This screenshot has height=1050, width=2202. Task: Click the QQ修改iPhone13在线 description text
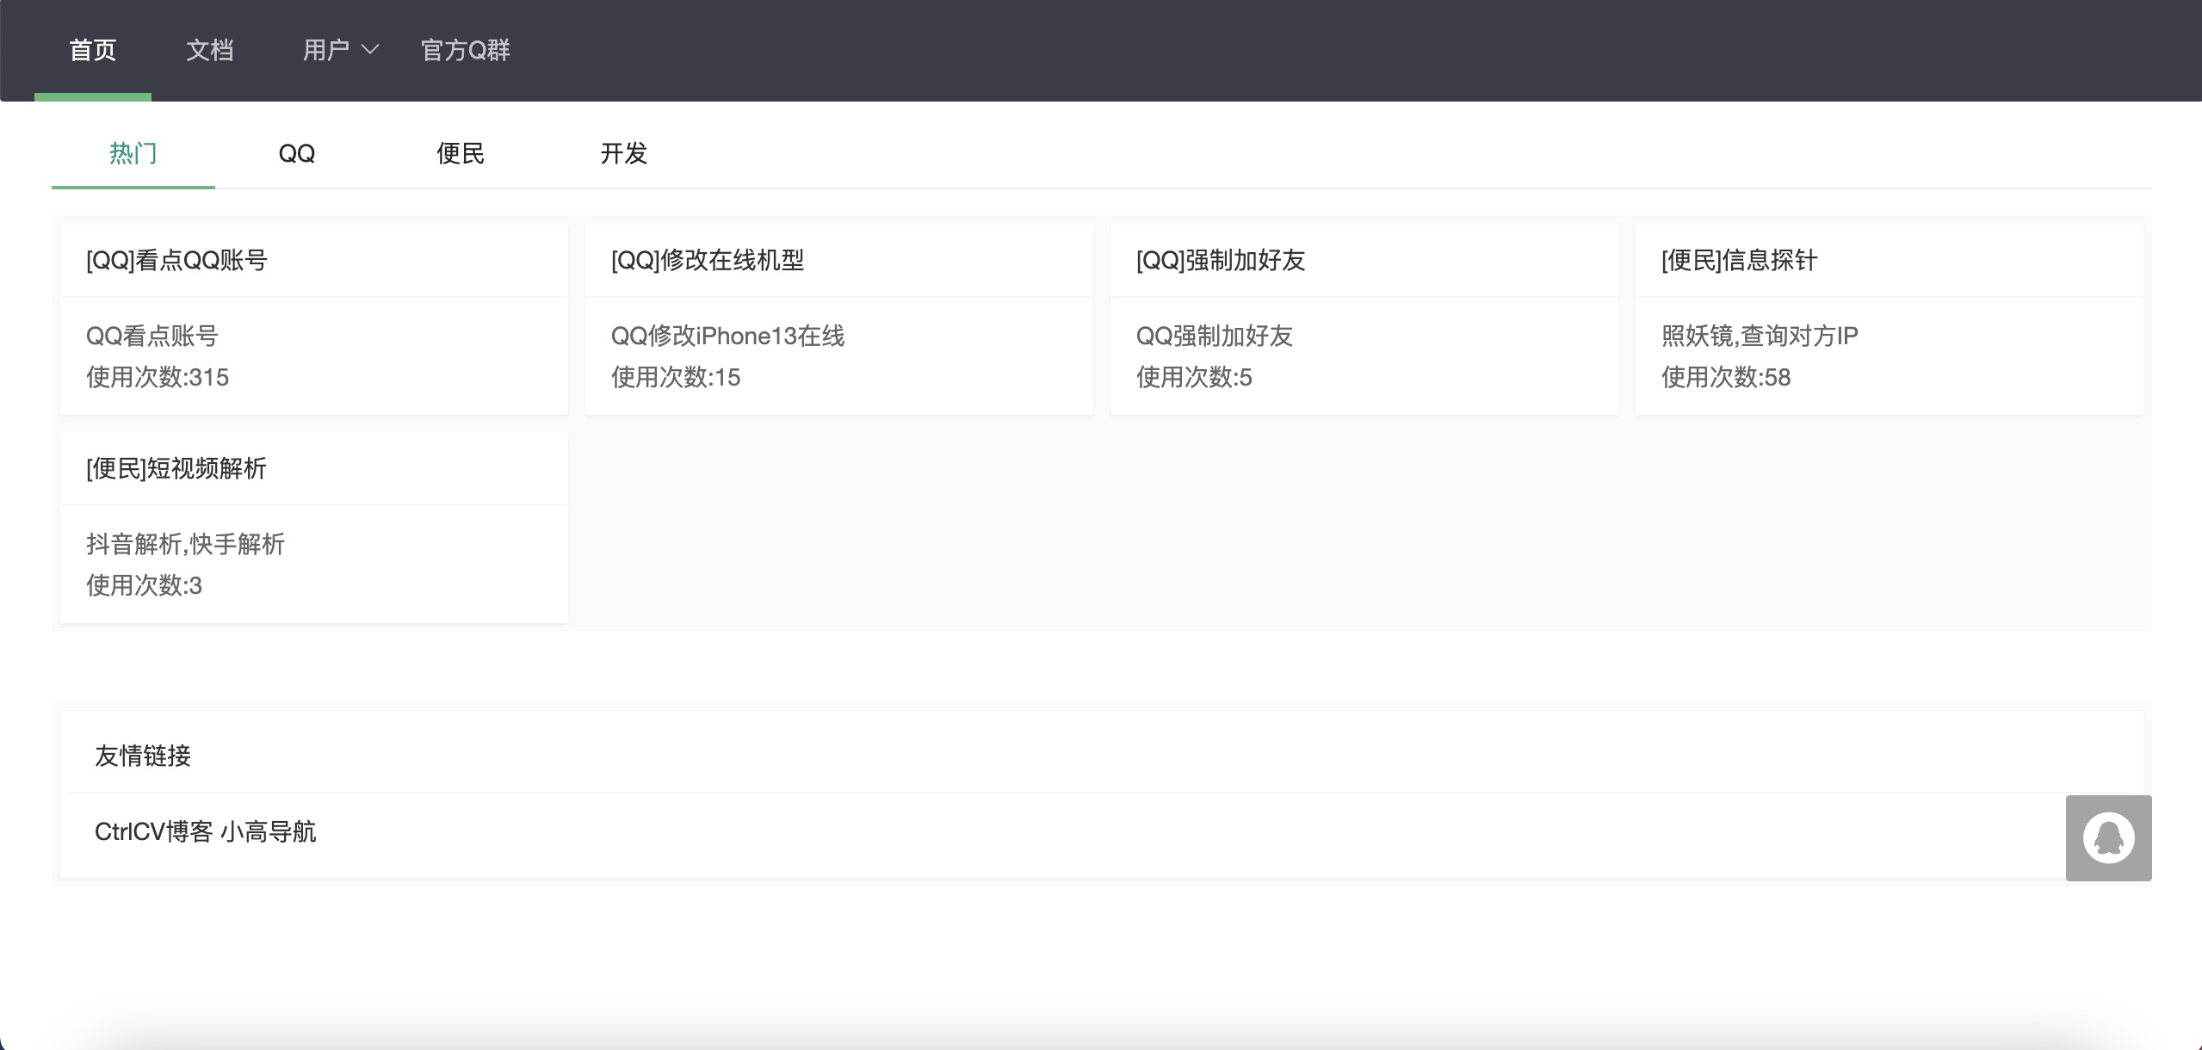(x=727, y=336)
